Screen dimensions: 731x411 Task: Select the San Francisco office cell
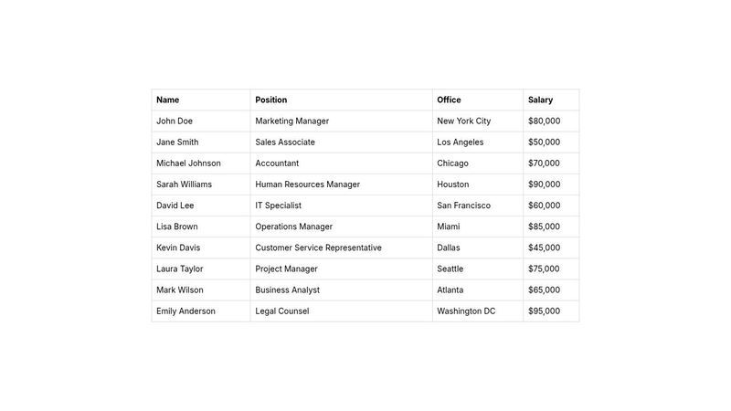(464, 205)
